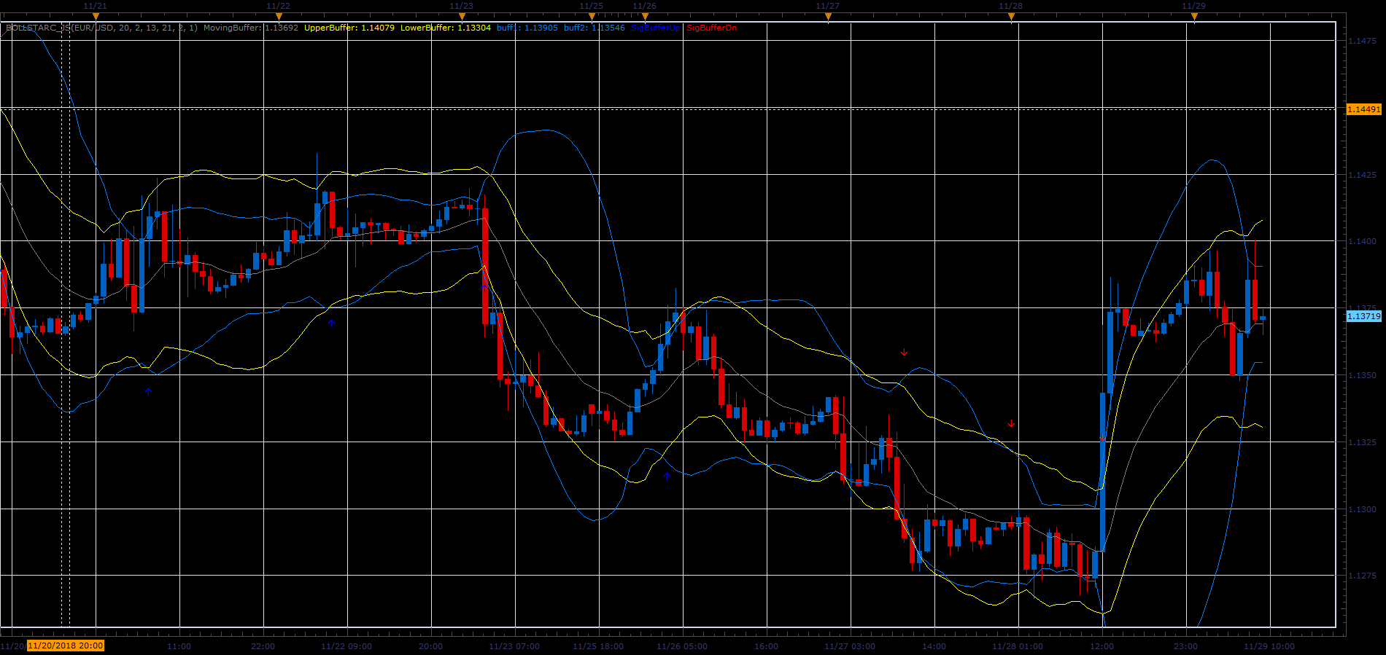The image size is (1386, 655).
Task: Click the 12:00 time axis label
Action: 1102,646
